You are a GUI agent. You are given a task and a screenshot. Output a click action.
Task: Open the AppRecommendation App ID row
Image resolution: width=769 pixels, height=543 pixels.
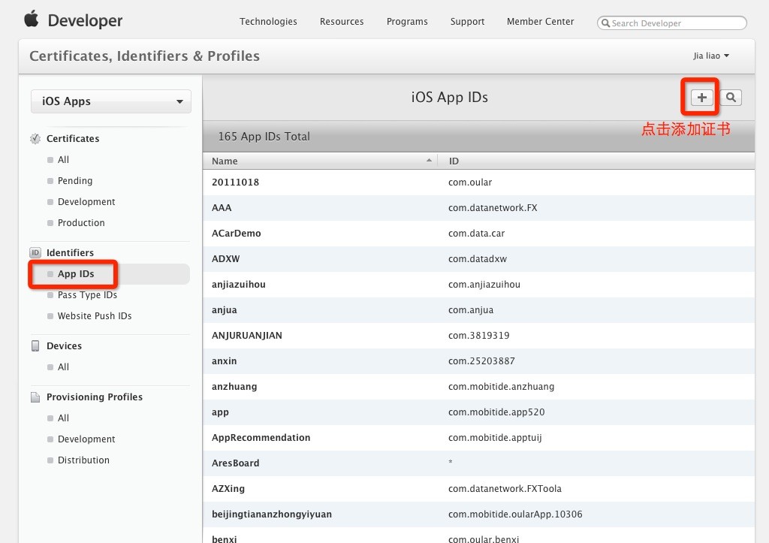[x=478, y=438]
